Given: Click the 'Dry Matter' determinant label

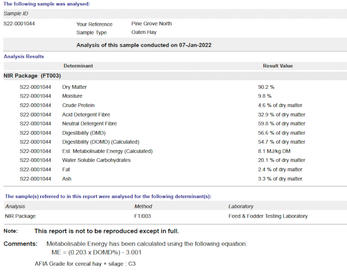Looking at the screenshot, I should [x=74, y=87].
